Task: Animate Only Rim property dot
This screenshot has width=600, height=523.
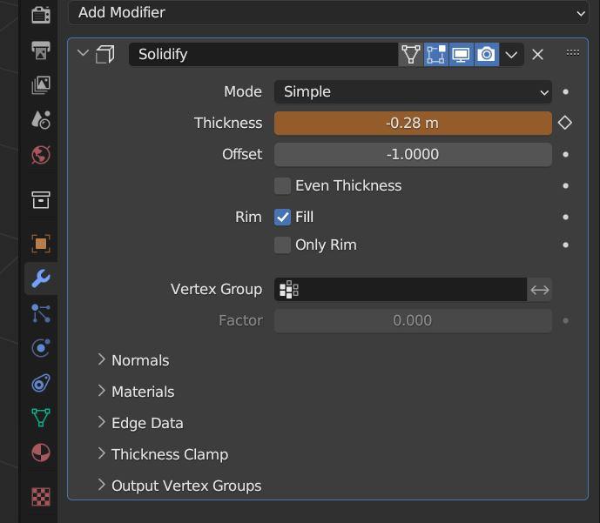Action: (x=565, y=245)
